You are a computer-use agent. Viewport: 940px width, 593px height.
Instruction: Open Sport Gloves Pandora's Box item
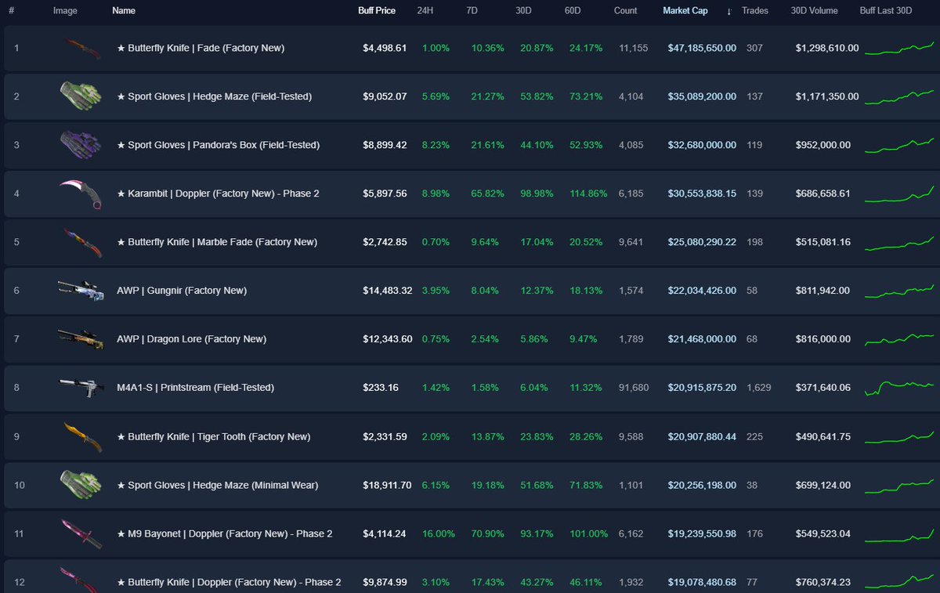click(218, 145)
